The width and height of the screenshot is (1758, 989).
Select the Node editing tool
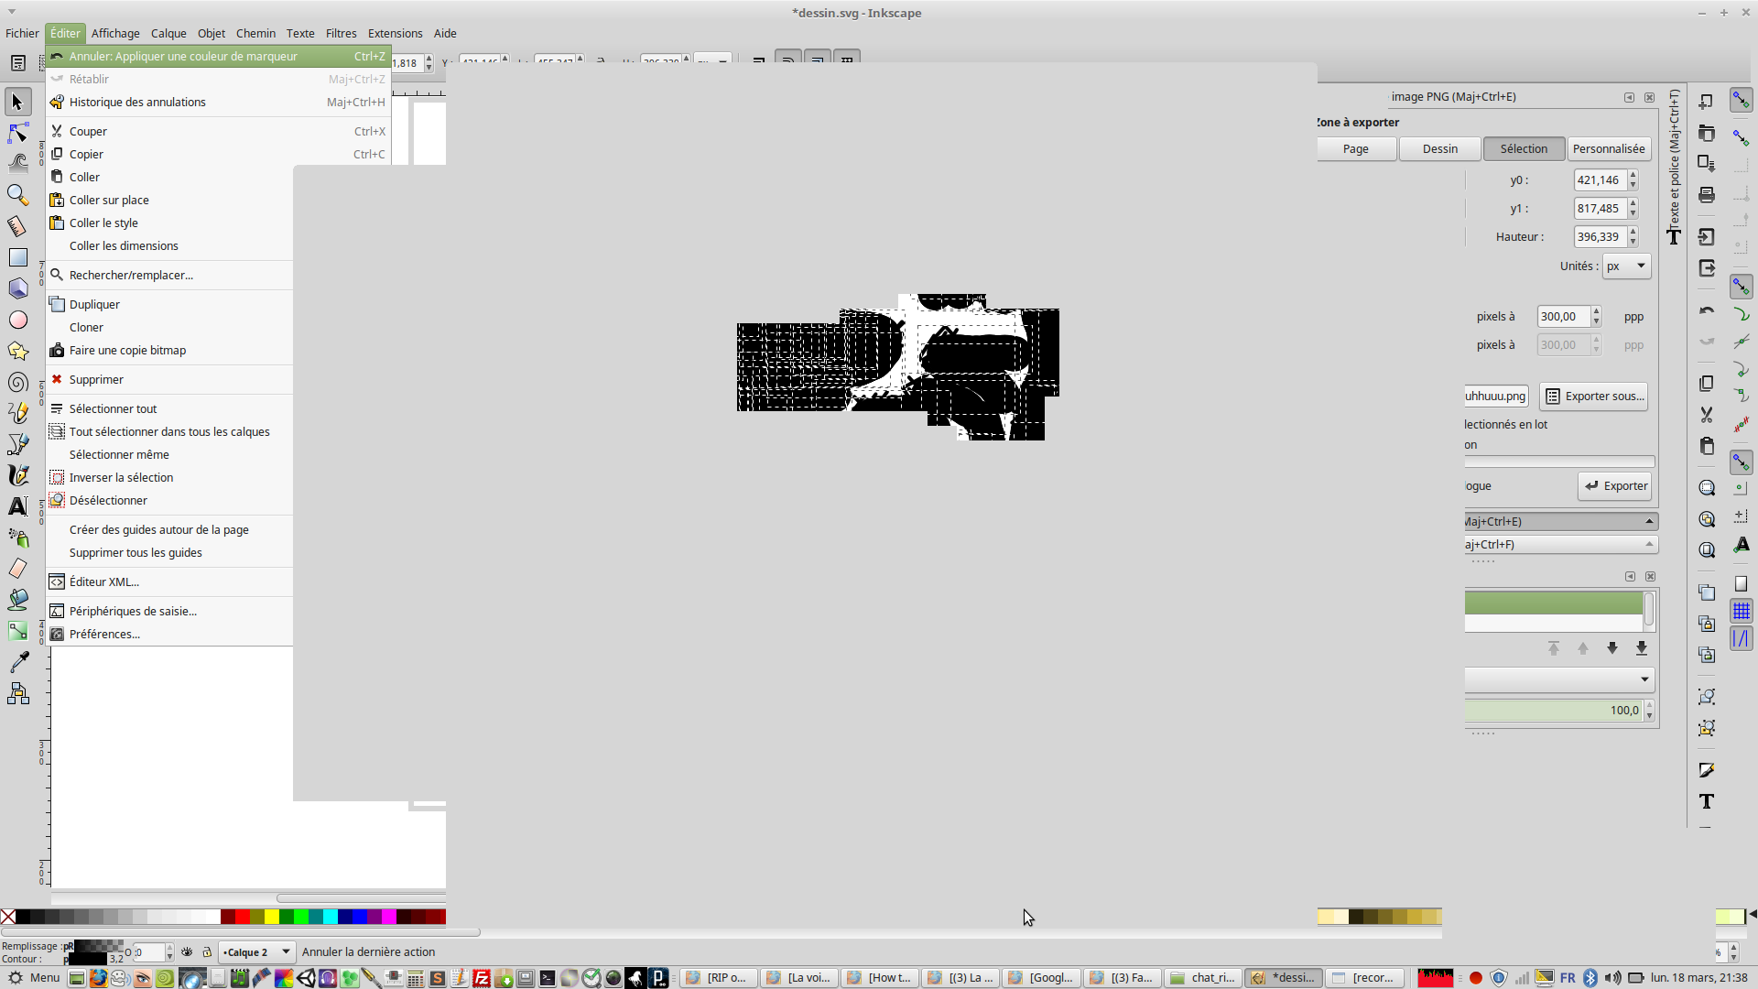click(x=17, y=134)
